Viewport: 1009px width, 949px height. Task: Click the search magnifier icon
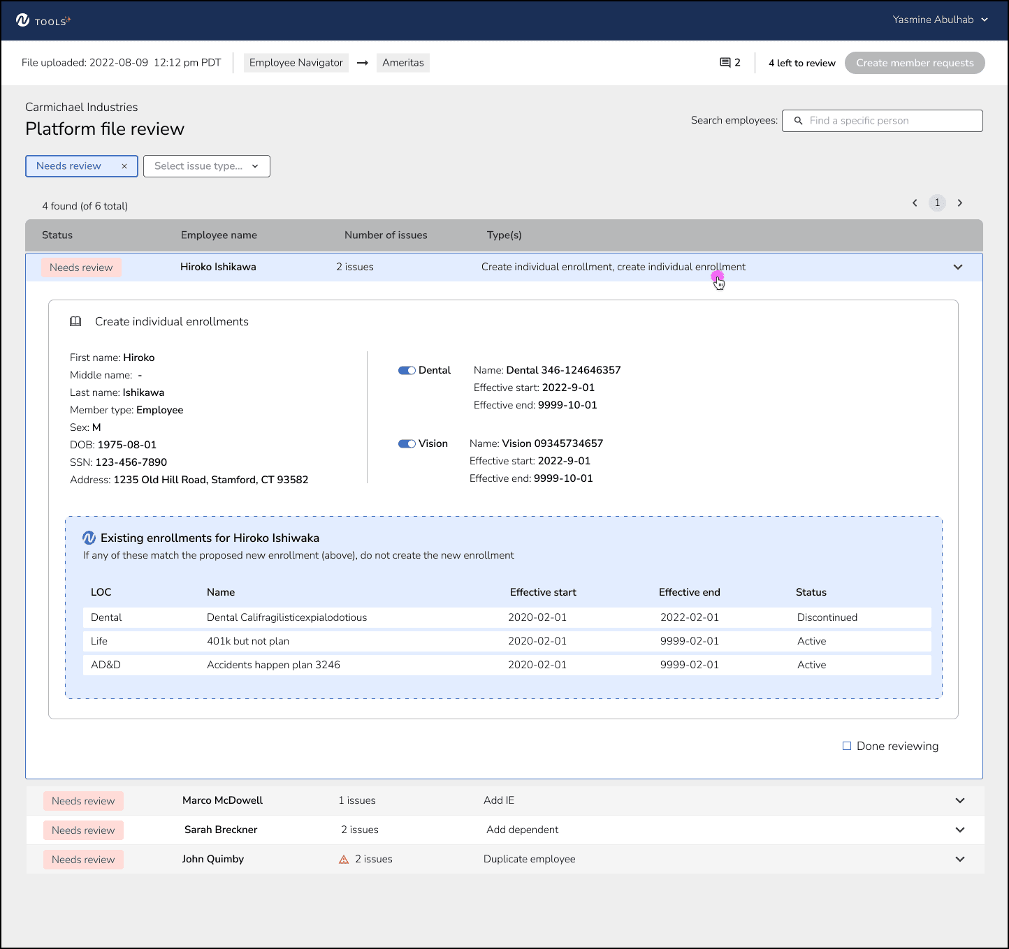(798, 121)
